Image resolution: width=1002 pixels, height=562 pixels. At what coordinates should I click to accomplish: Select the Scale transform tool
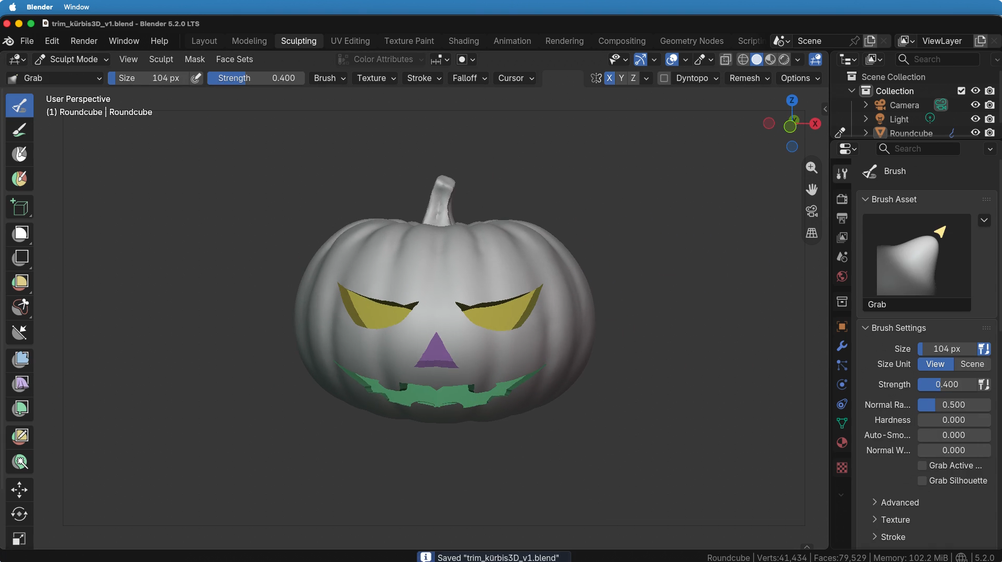point(20,538)
